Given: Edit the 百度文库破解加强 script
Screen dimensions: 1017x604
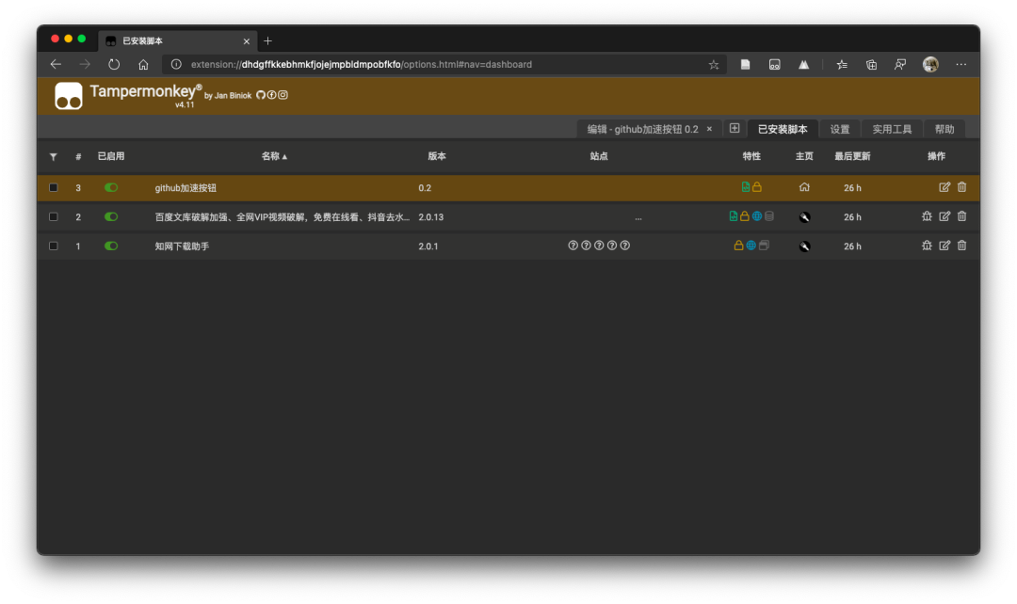Looking at the screenshot, I should tap(944, 216).
